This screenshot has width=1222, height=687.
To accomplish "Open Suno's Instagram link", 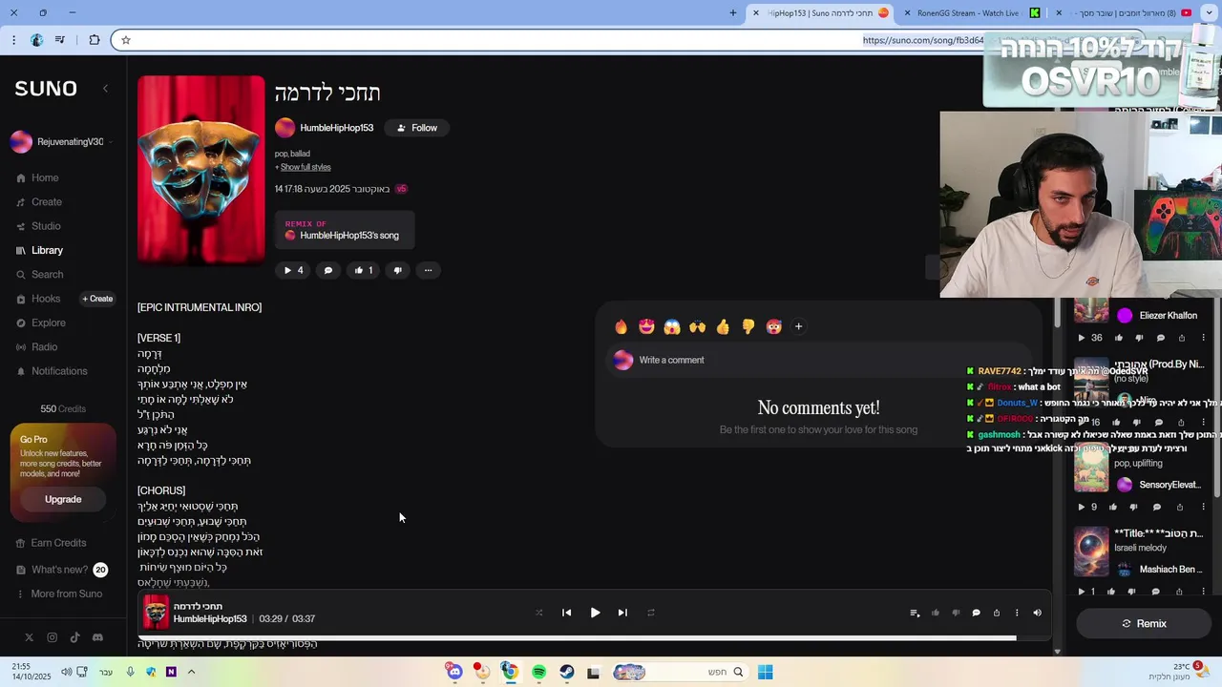I will coord(52,637).
